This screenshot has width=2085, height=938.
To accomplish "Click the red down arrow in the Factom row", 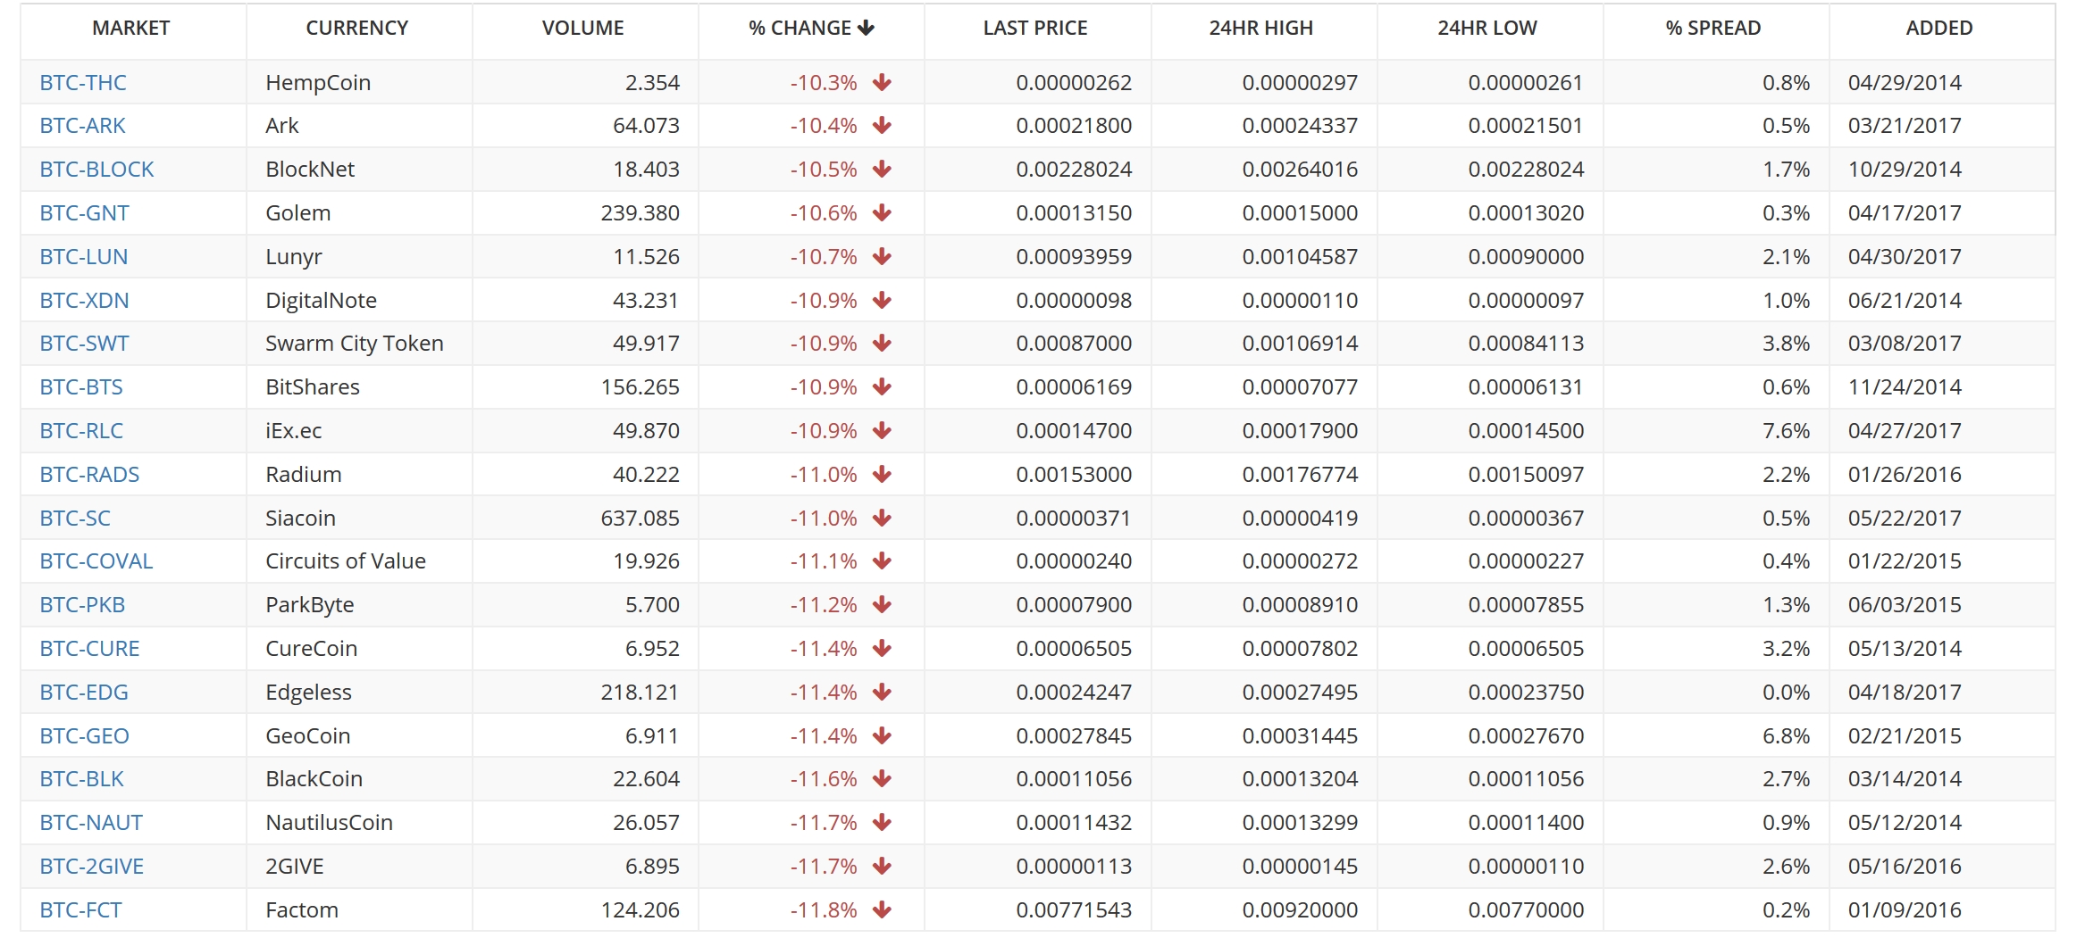I will click(x=882, y=909).
